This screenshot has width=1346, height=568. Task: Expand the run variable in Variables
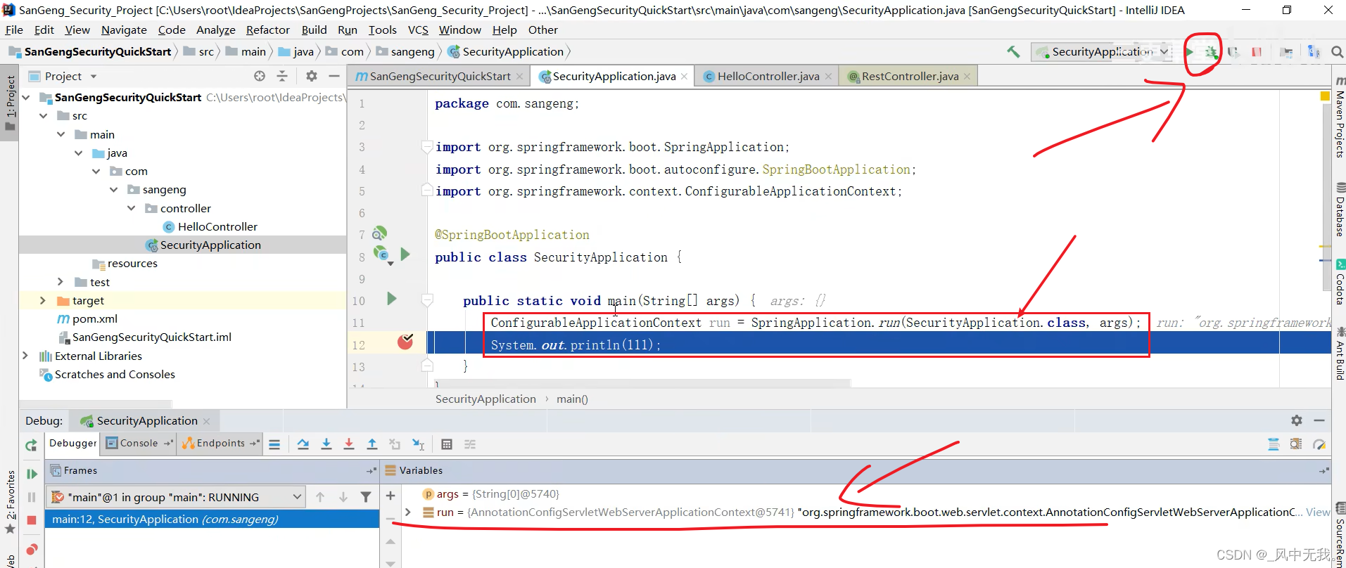[x=408, y=512]
